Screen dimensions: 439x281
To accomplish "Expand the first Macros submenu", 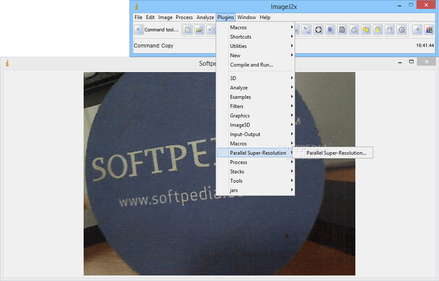I will pyautogui.click(x=255, y=28).
